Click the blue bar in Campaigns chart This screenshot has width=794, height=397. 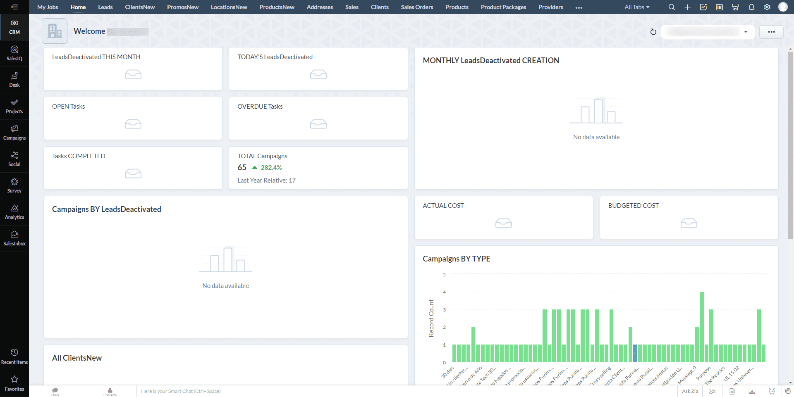click(x=635, y=353)
